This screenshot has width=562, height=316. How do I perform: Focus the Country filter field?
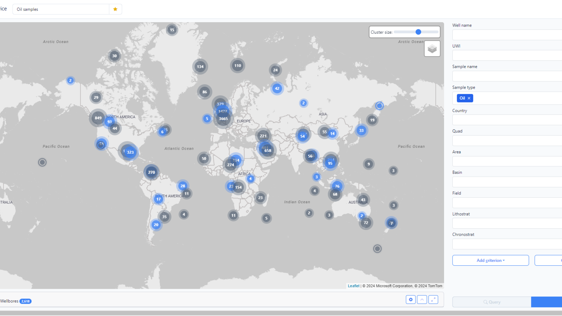point(507,120)
